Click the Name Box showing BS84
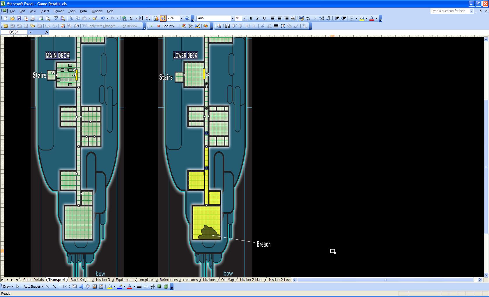Screen dimensions: 489x297 coord(14,32)
